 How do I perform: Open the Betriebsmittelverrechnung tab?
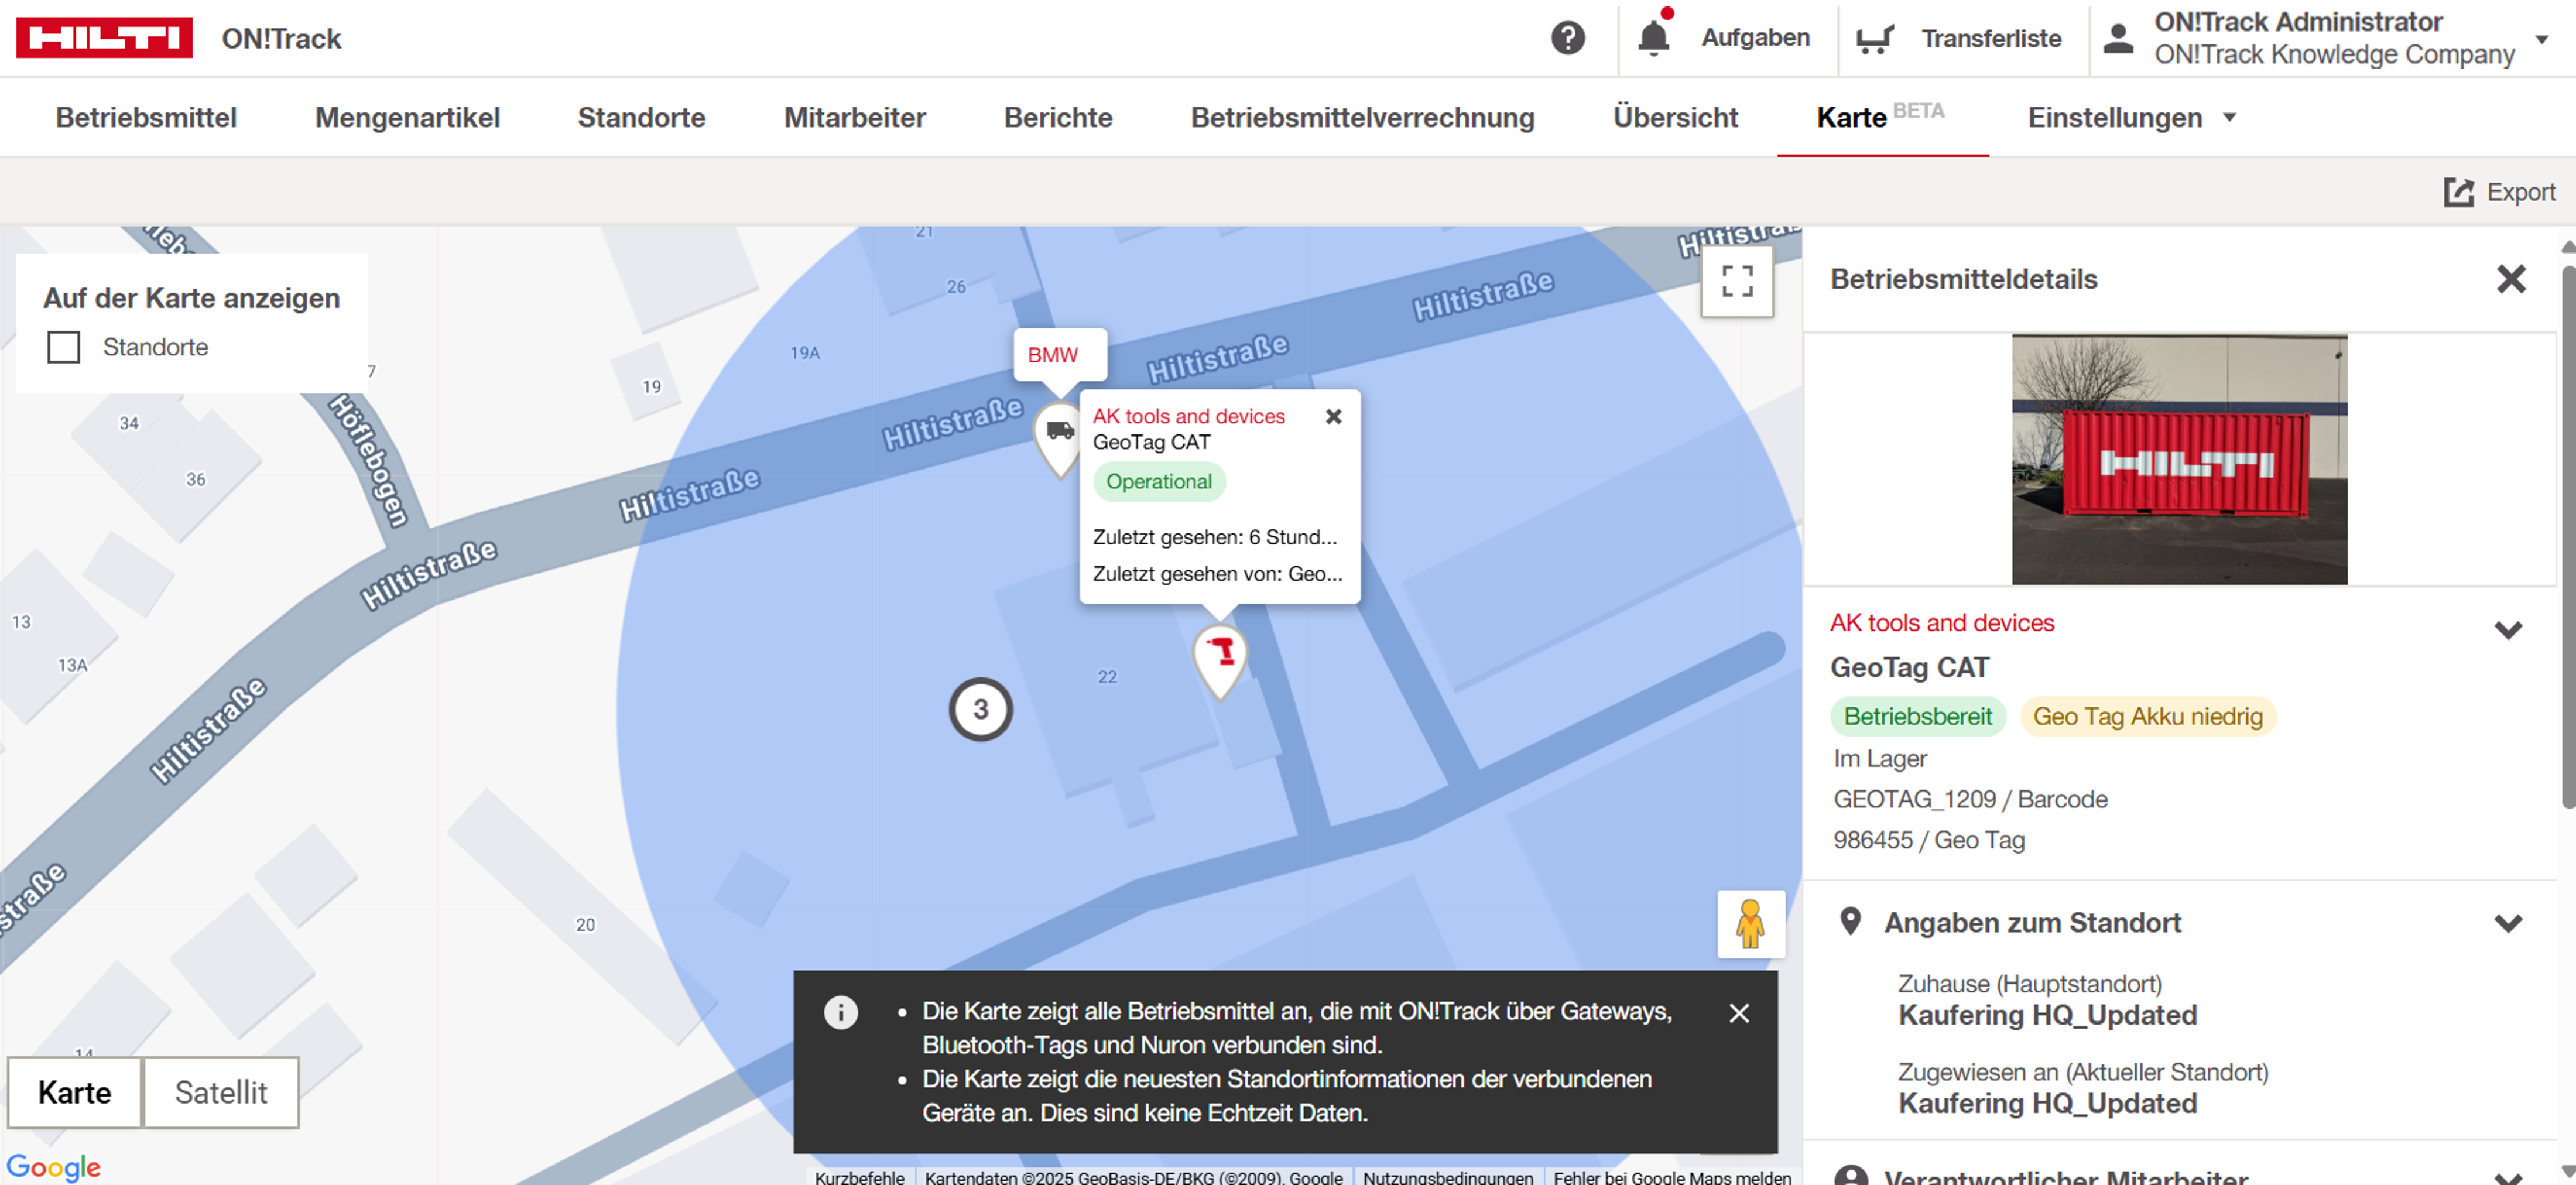point(1362,117)
